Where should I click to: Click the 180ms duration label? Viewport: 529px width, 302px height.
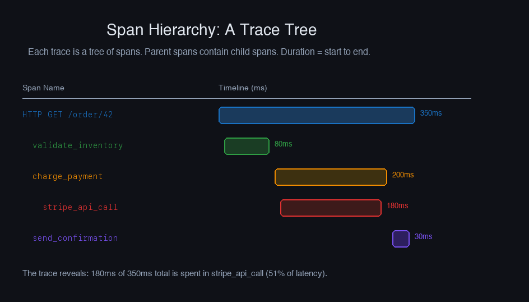pyautogui.click(x=397, y=205)
